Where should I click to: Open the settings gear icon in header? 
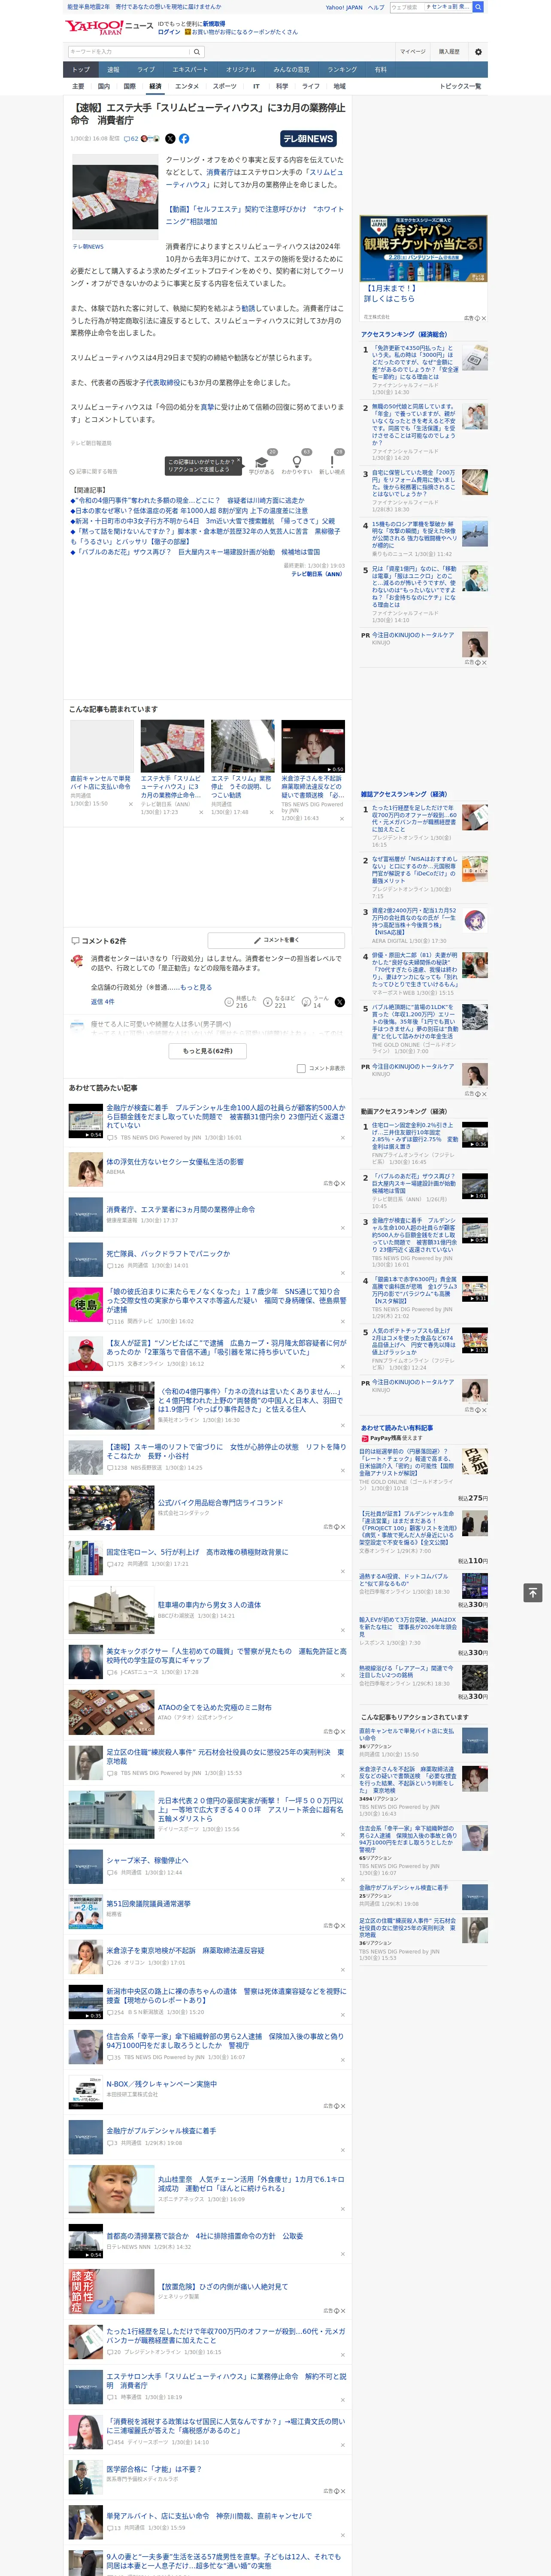[x=478, y=52]
